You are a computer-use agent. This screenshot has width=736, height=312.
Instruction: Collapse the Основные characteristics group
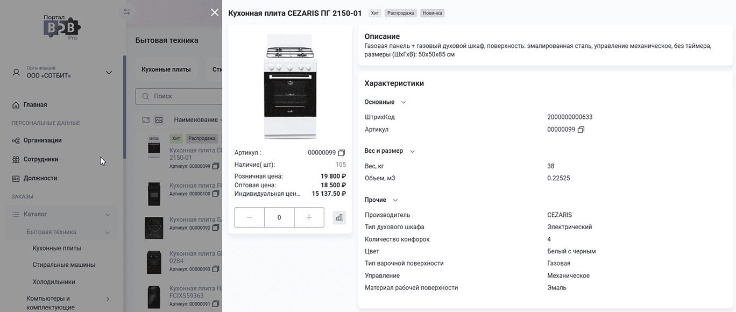coord(404,102)
